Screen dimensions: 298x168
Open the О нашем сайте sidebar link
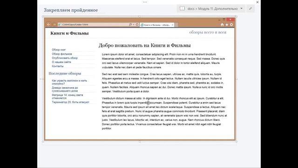61,62
